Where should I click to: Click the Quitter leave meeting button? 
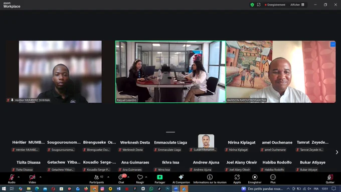(330, 179)
